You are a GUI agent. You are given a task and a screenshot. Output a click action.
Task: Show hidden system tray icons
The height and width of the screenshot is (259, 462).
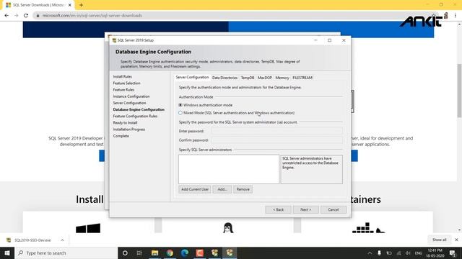point(370,253)
